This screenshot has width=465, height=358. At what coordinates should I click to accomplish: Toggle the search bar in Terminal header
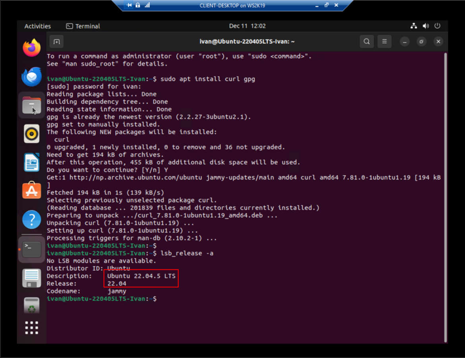pyautogui.click(x=366, y=41)
